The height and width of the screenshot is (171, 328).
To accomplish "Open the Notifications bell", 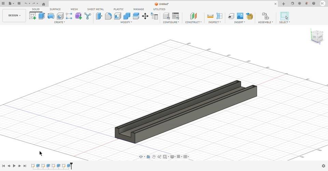I will coord(306,3).
